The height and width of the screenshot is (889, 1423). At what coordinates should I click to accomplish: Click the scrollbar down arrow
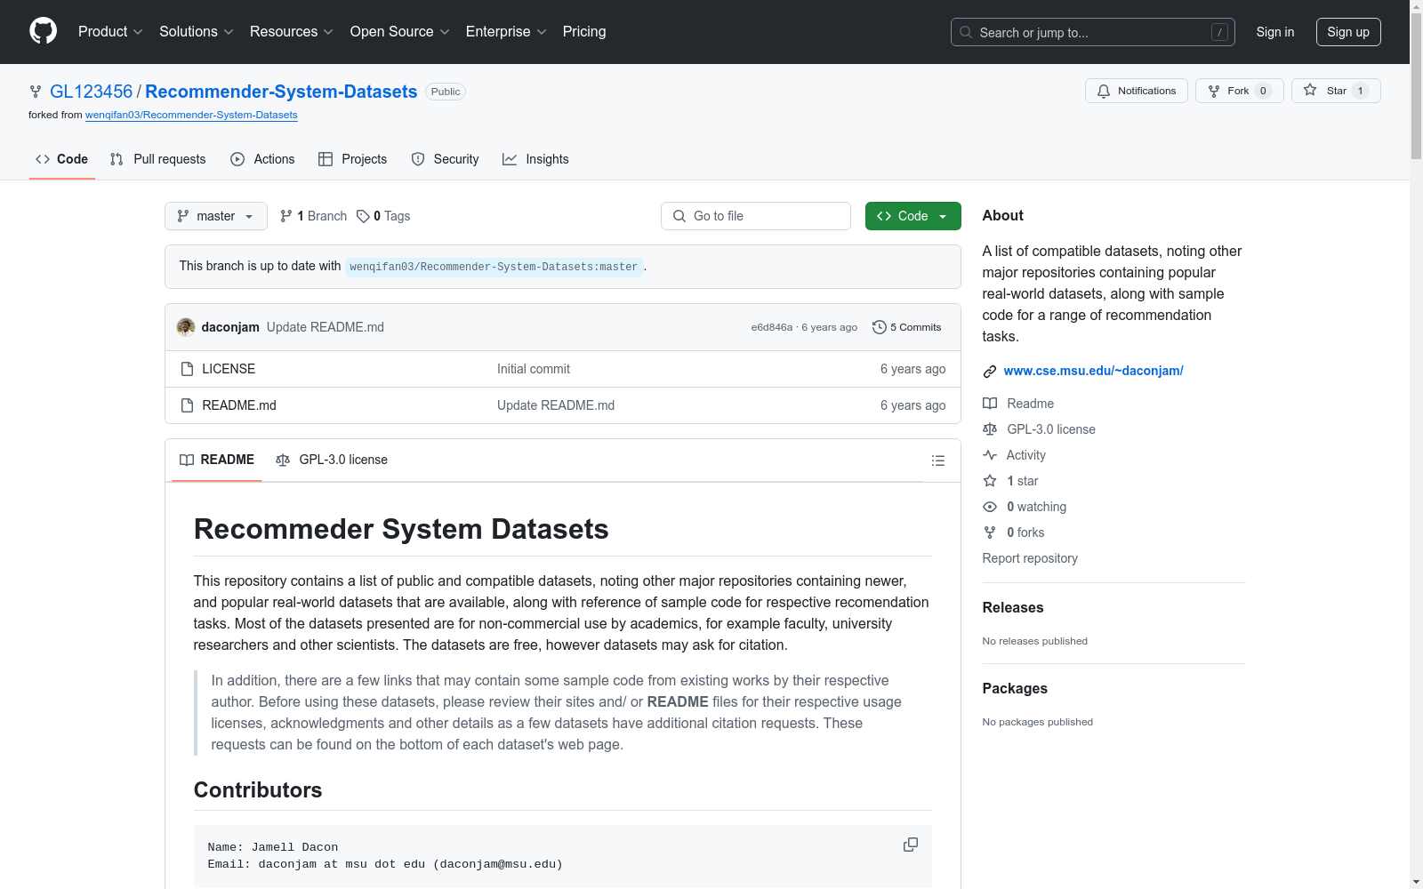pyautogui.click(x=1416, y=882)
